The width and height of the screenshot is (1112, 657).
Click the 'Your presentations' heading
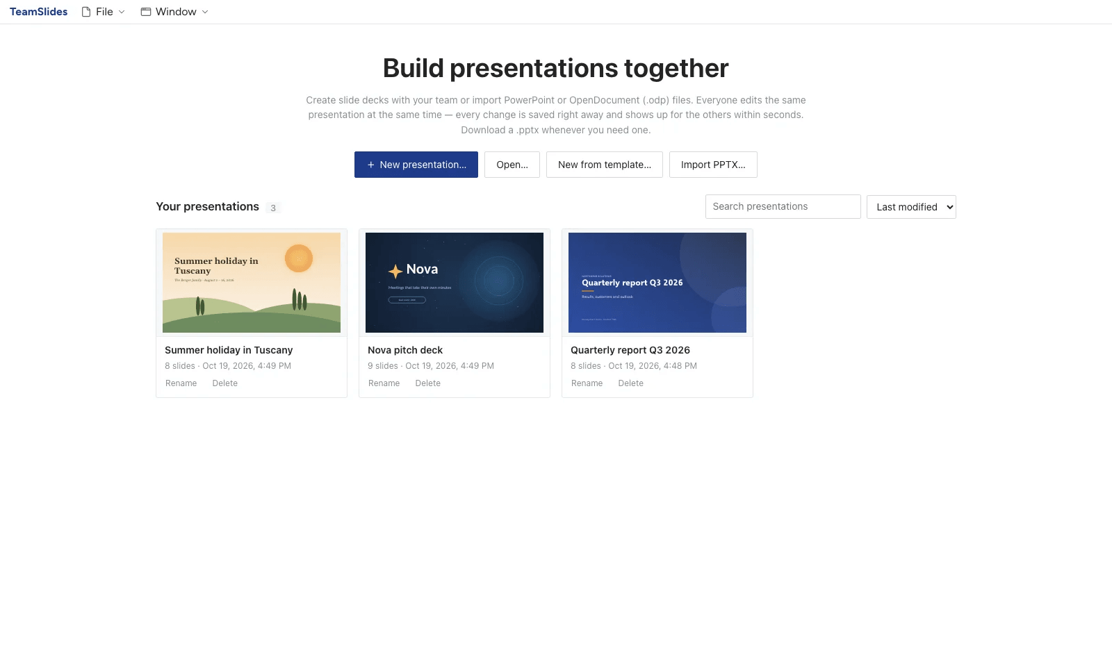click(207, 206)
